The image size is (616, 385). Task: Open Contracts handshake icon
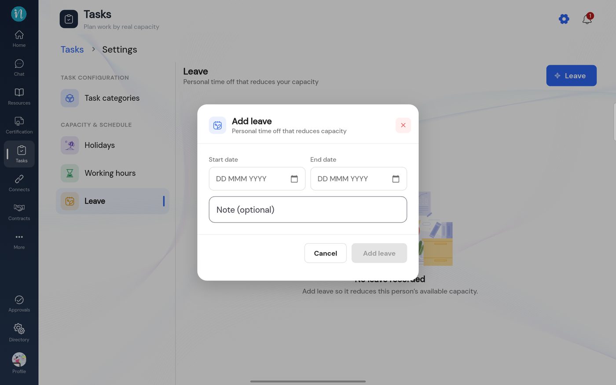coord(19,208)
